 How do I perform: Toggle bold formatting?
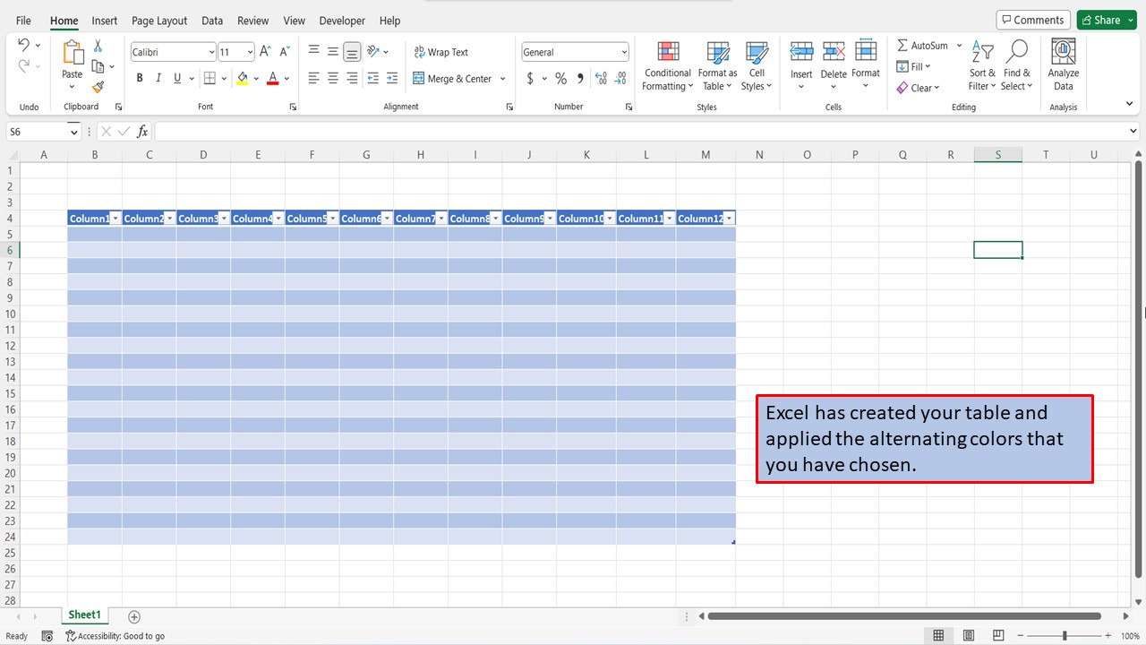tap(139, 78)
